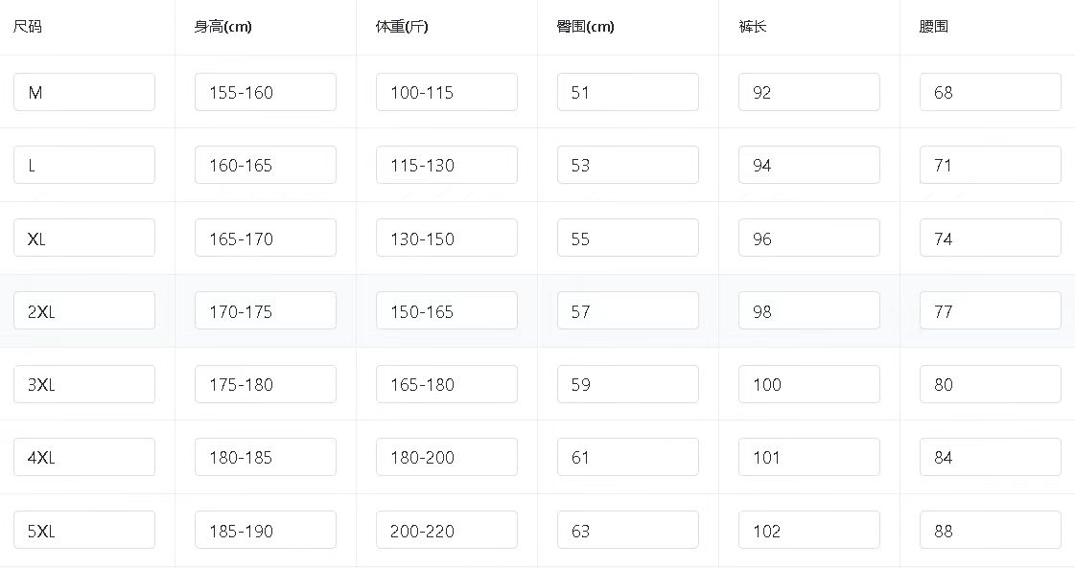The width and height of the screenshot is (1075, 568).
Task: Click the hip field with value 51
Action: [628, 92]
